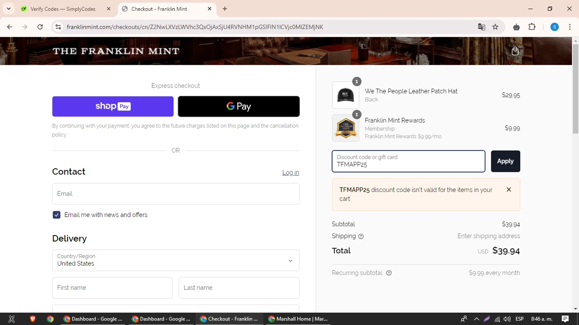Pay with Google Pay button
This screenshot has width=579, height=325.
(239, 106)
